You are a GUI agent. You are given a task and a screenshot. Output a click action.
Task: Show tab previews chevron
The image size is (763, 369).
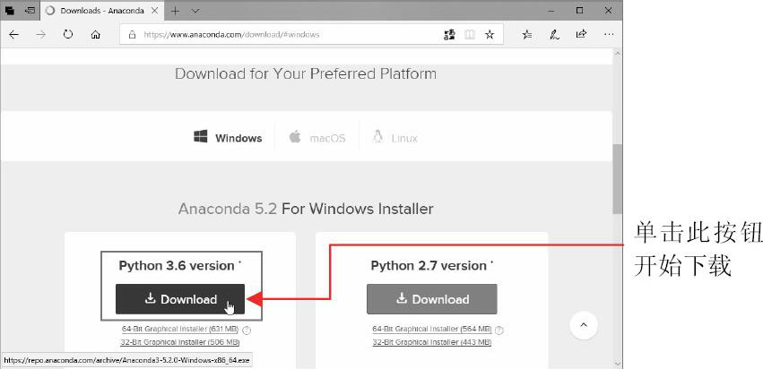coord(195,11)
